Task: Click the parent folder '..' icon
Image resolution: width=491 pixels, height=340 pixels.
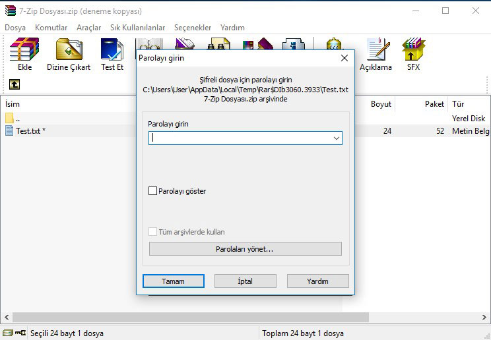Action: (9, 118)
